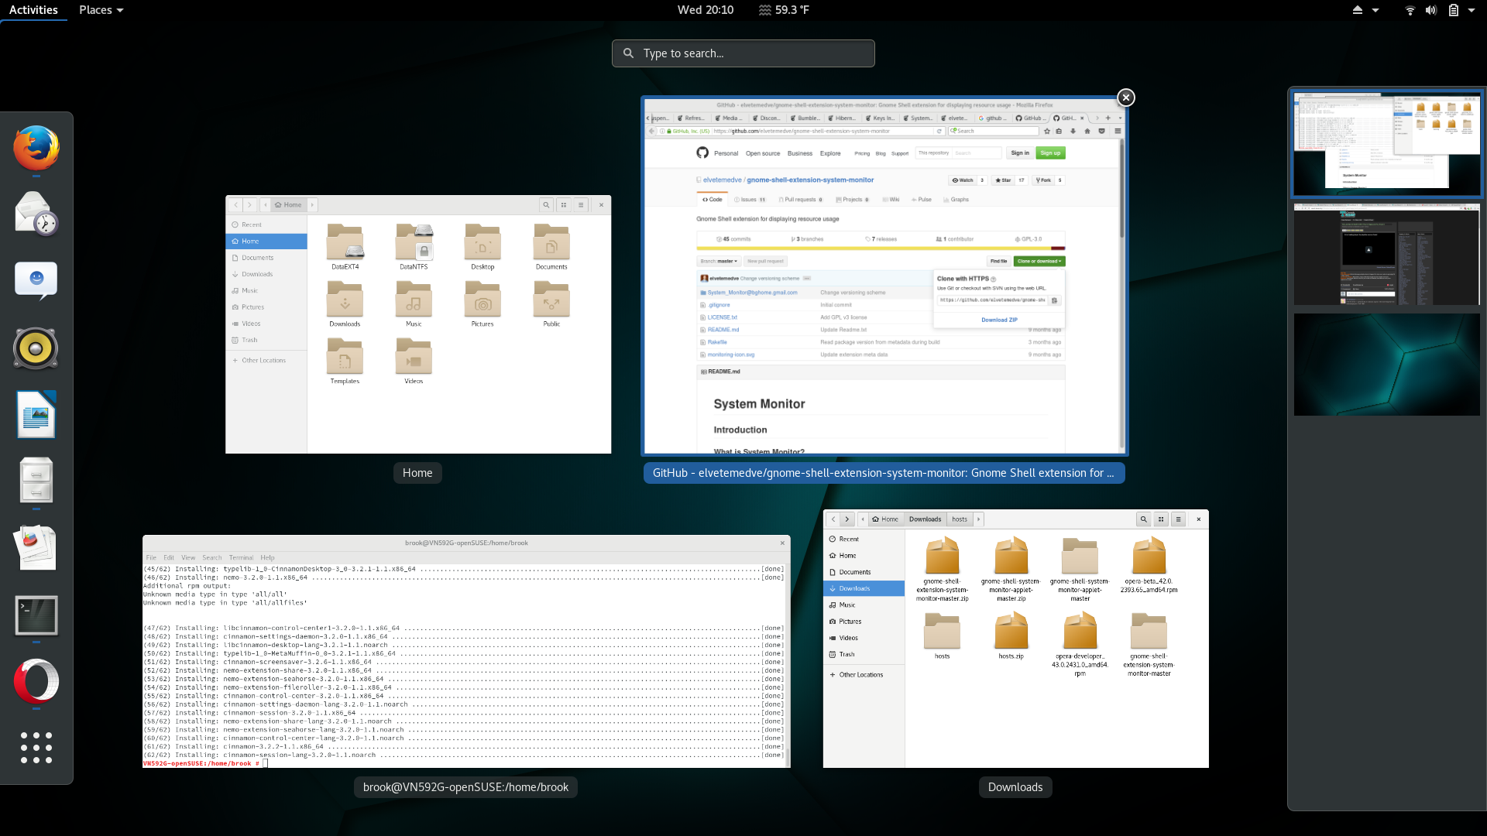This screenshot has height=836, width=1487.
Task: Open the hamburger menu in the Downloads toolbar
Action: pos(1178,519)
